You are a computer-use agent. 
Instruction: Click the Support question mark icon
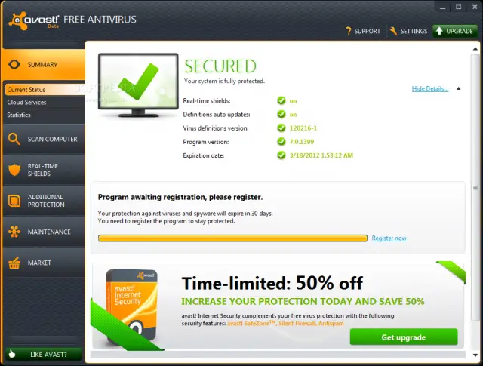pyautogui.click(x=349, y=31)
